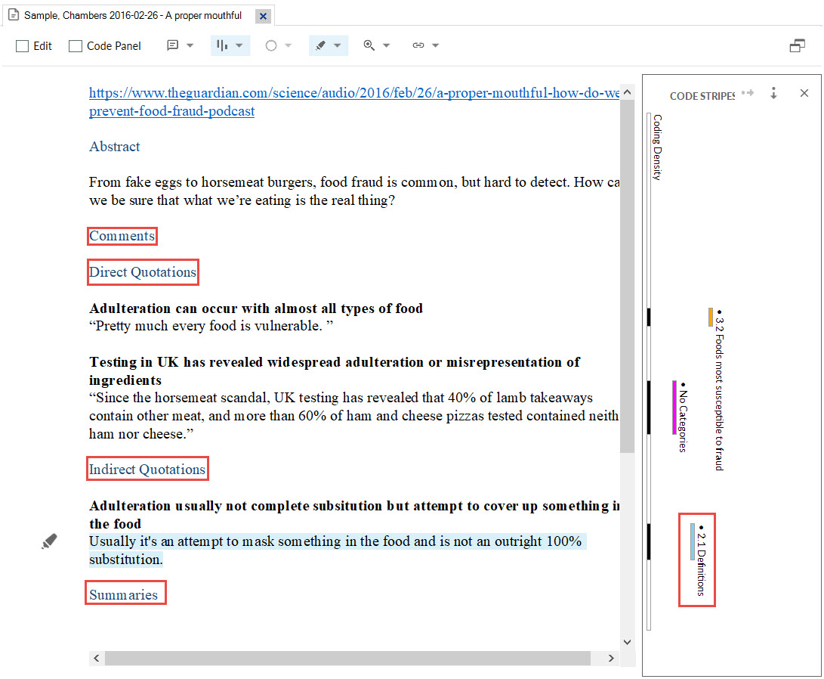Open the theguardian.com podcast hyperlink

354,93
